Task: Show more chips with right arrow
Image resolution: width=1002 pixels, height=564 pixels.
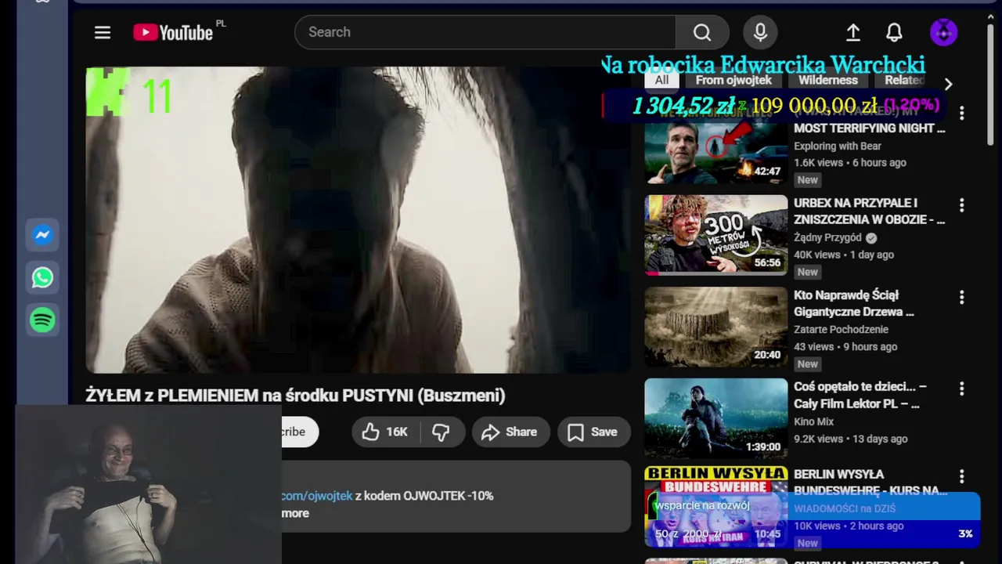Action: (x=948, y=84)
